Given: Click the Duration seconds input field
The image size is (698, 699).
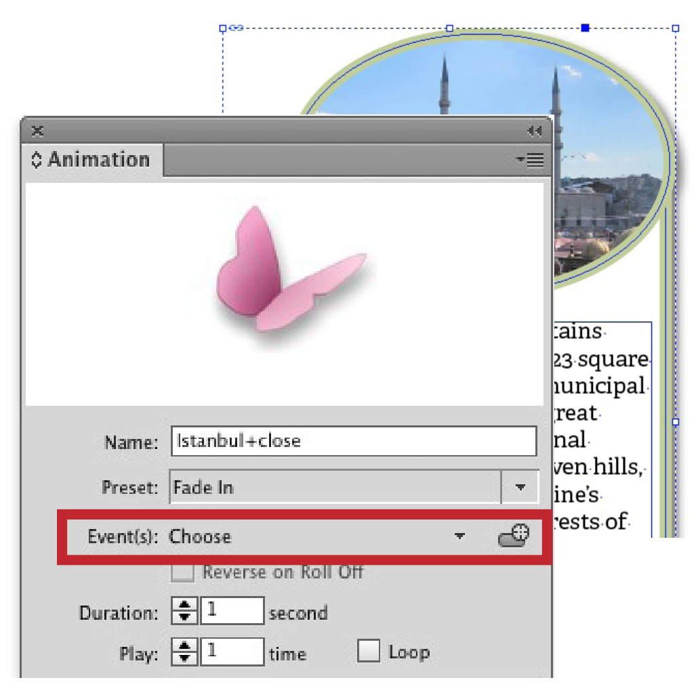Looking at the screenshot, I should coord(232,611).
